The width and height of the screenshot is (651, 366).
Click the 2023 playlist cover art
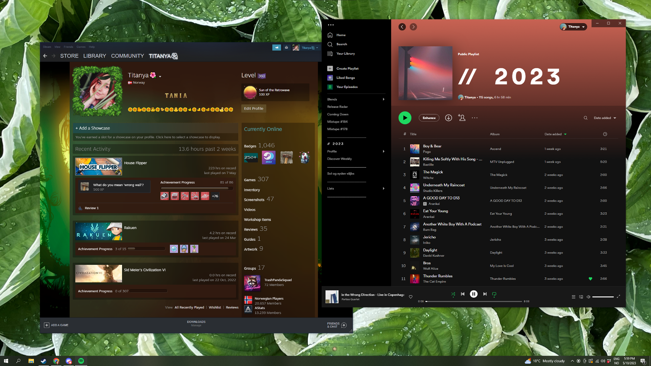tap(425, 74)
